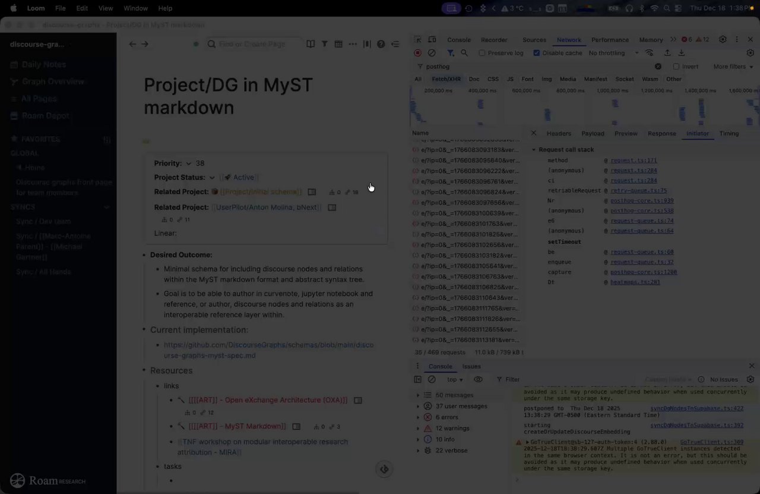Create a live expression eye icon
The height and width of the screenshot is (494, 760).
tap(478, 379)
